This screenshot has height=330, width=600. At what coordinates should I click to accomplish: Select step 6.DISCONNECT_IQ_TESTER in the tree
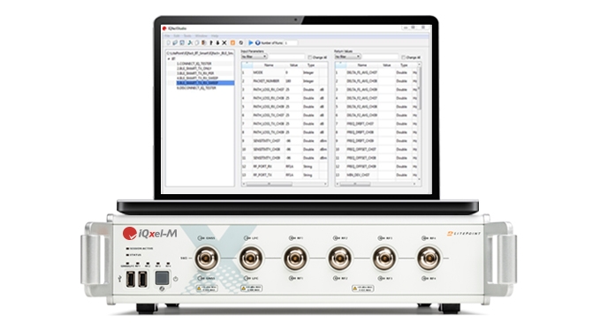coord(196,88)
